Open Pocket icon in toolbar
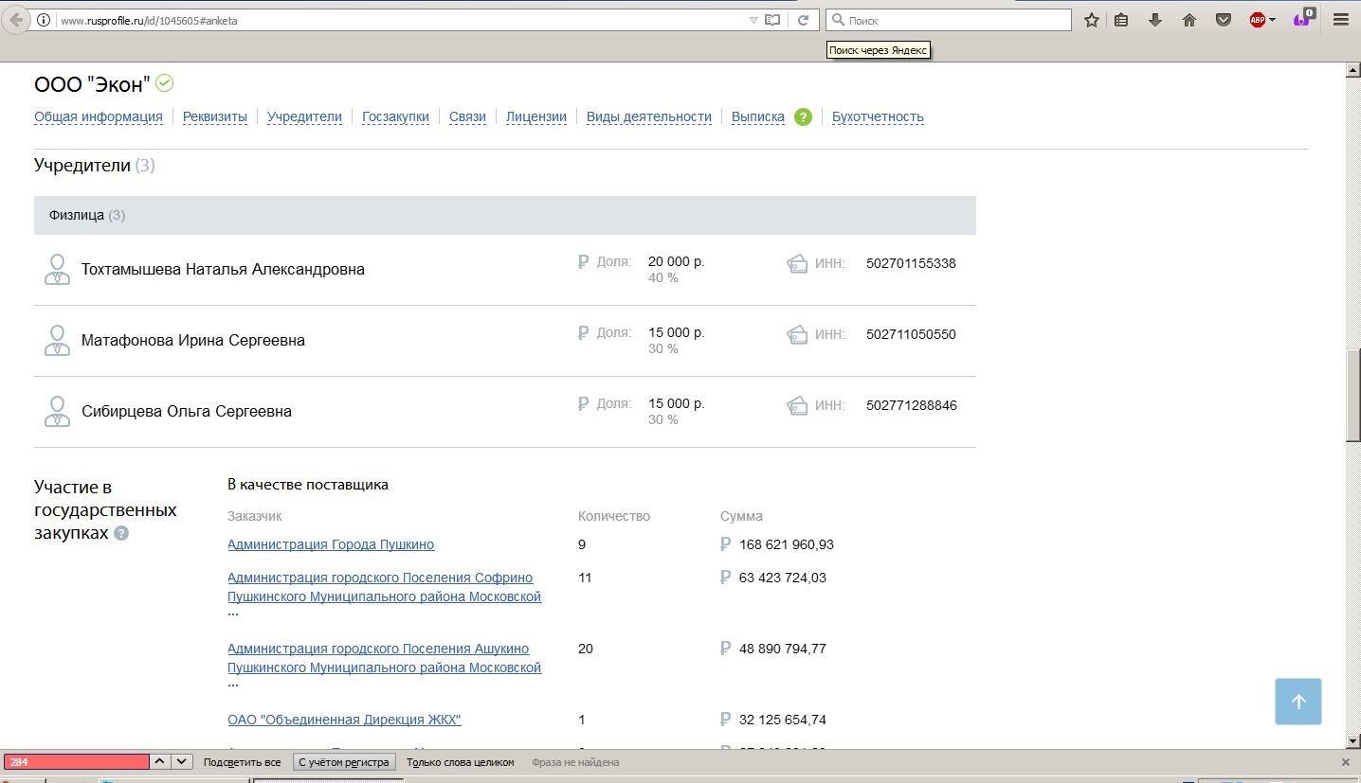The width and height of the screenshot is (1361, 783). pos(1224,20)
